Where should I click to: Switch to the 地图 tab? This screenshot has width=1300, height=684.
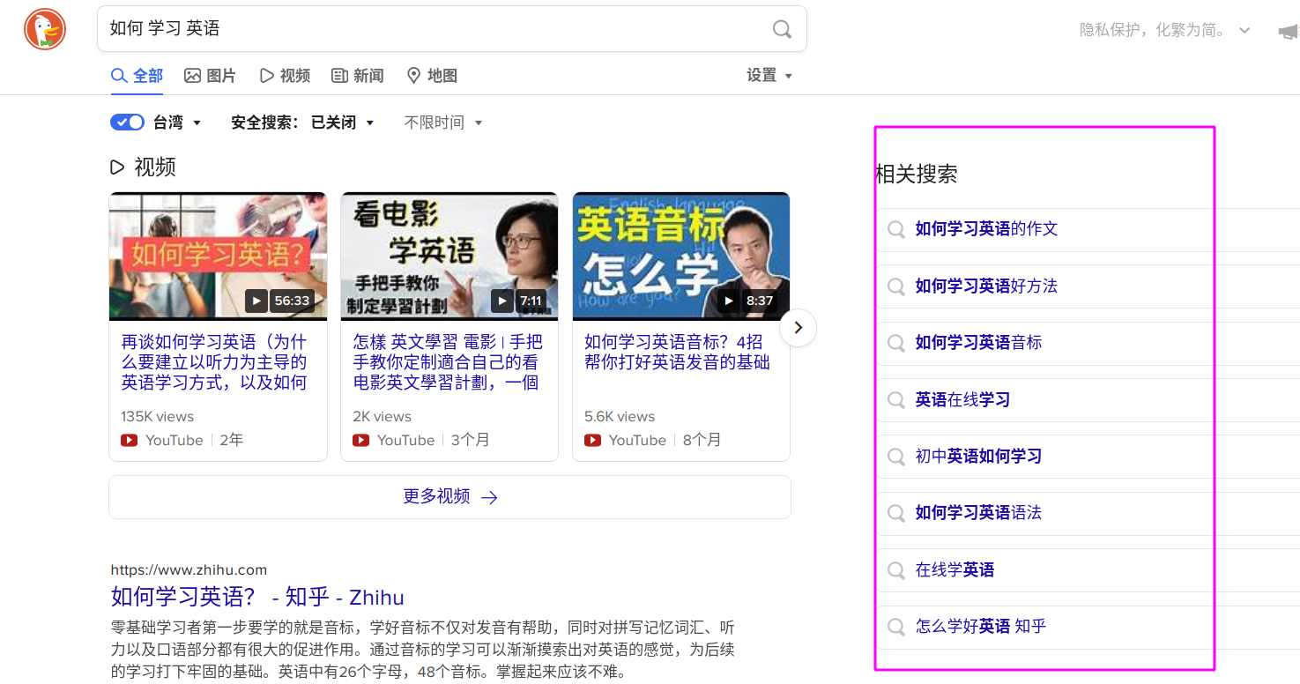[x=432, y=76]
